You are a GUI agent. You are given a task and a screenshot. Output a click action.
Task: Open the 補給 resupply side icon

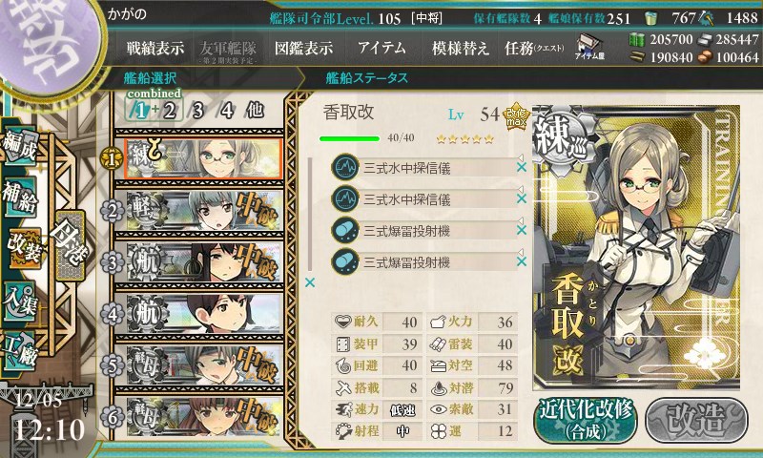[19, 198]
